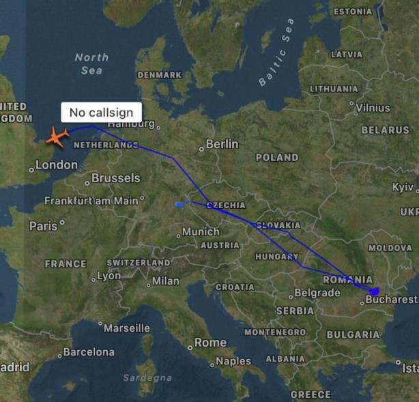Click the Brussels city marker
Viewport: 419px width, 402px height.
click(x=87, y=184)
